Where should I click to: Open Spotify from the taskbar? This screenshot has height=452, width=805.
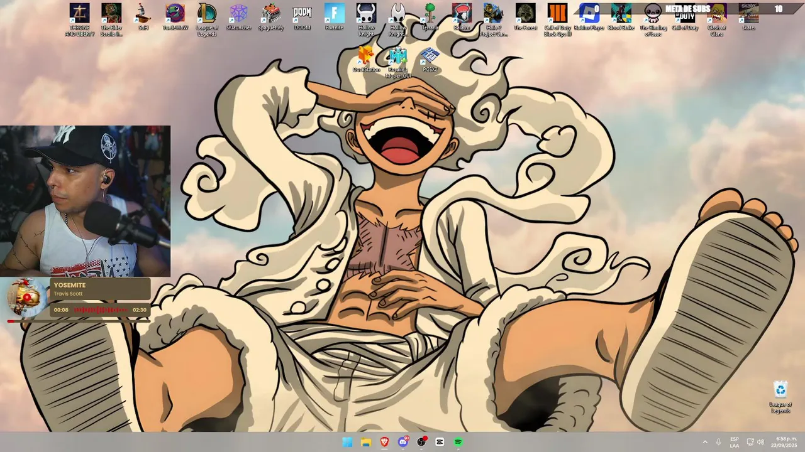[458, 442]
